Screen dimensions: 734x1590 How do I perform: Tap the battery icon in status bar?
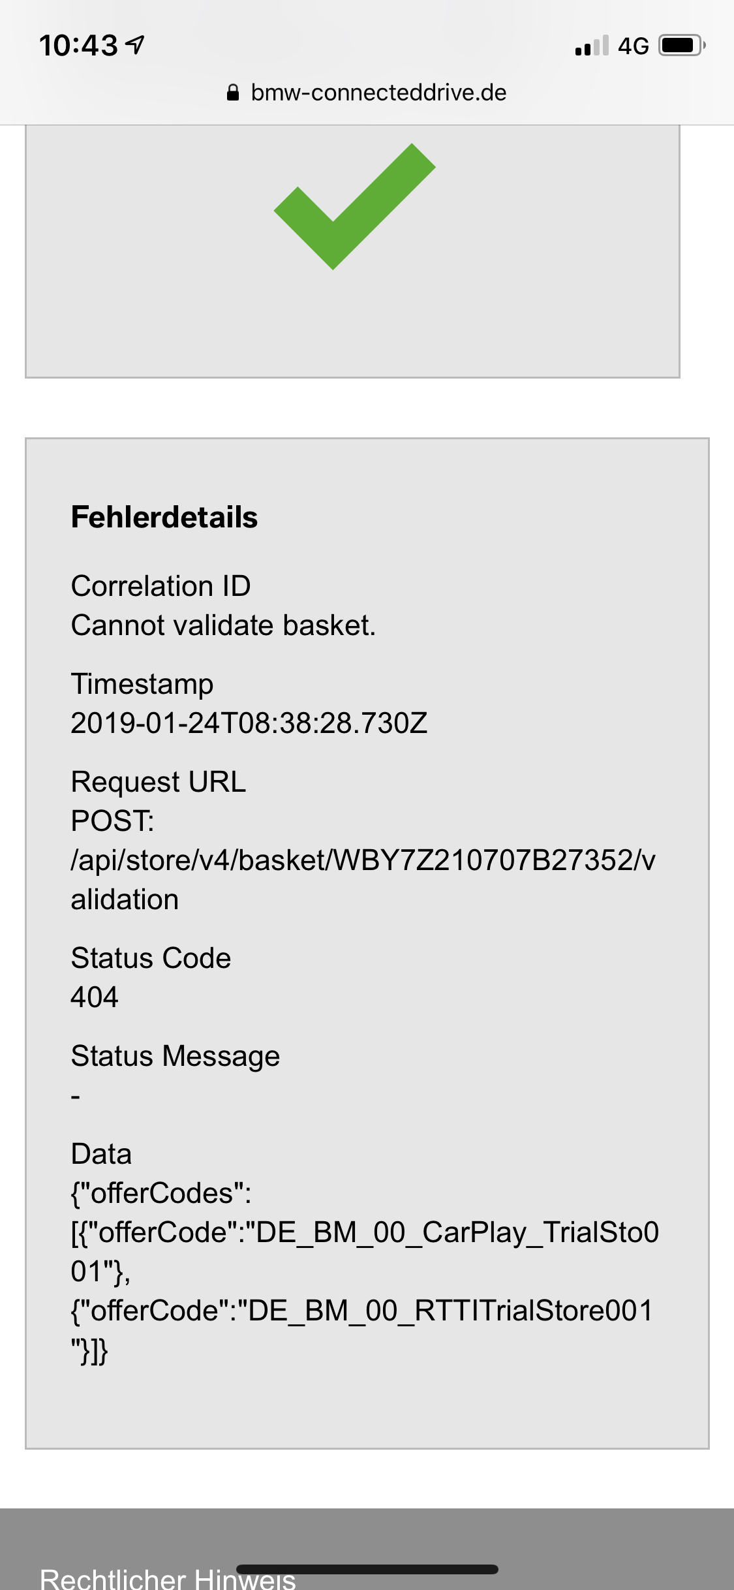click(682, 46)
